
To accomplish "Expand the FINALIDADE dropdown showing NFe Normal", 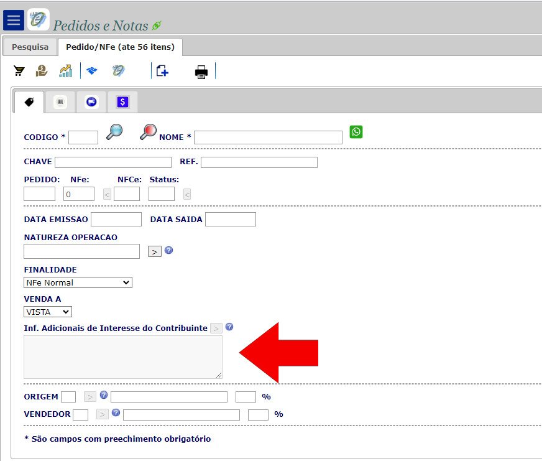I will [x=78, y=282].
